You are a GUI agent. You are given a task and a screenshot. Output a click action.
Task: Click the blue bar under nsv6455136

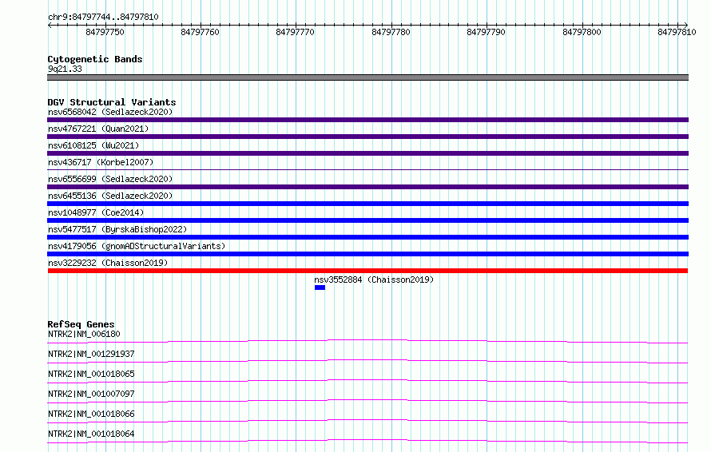[x=367, y=204]
